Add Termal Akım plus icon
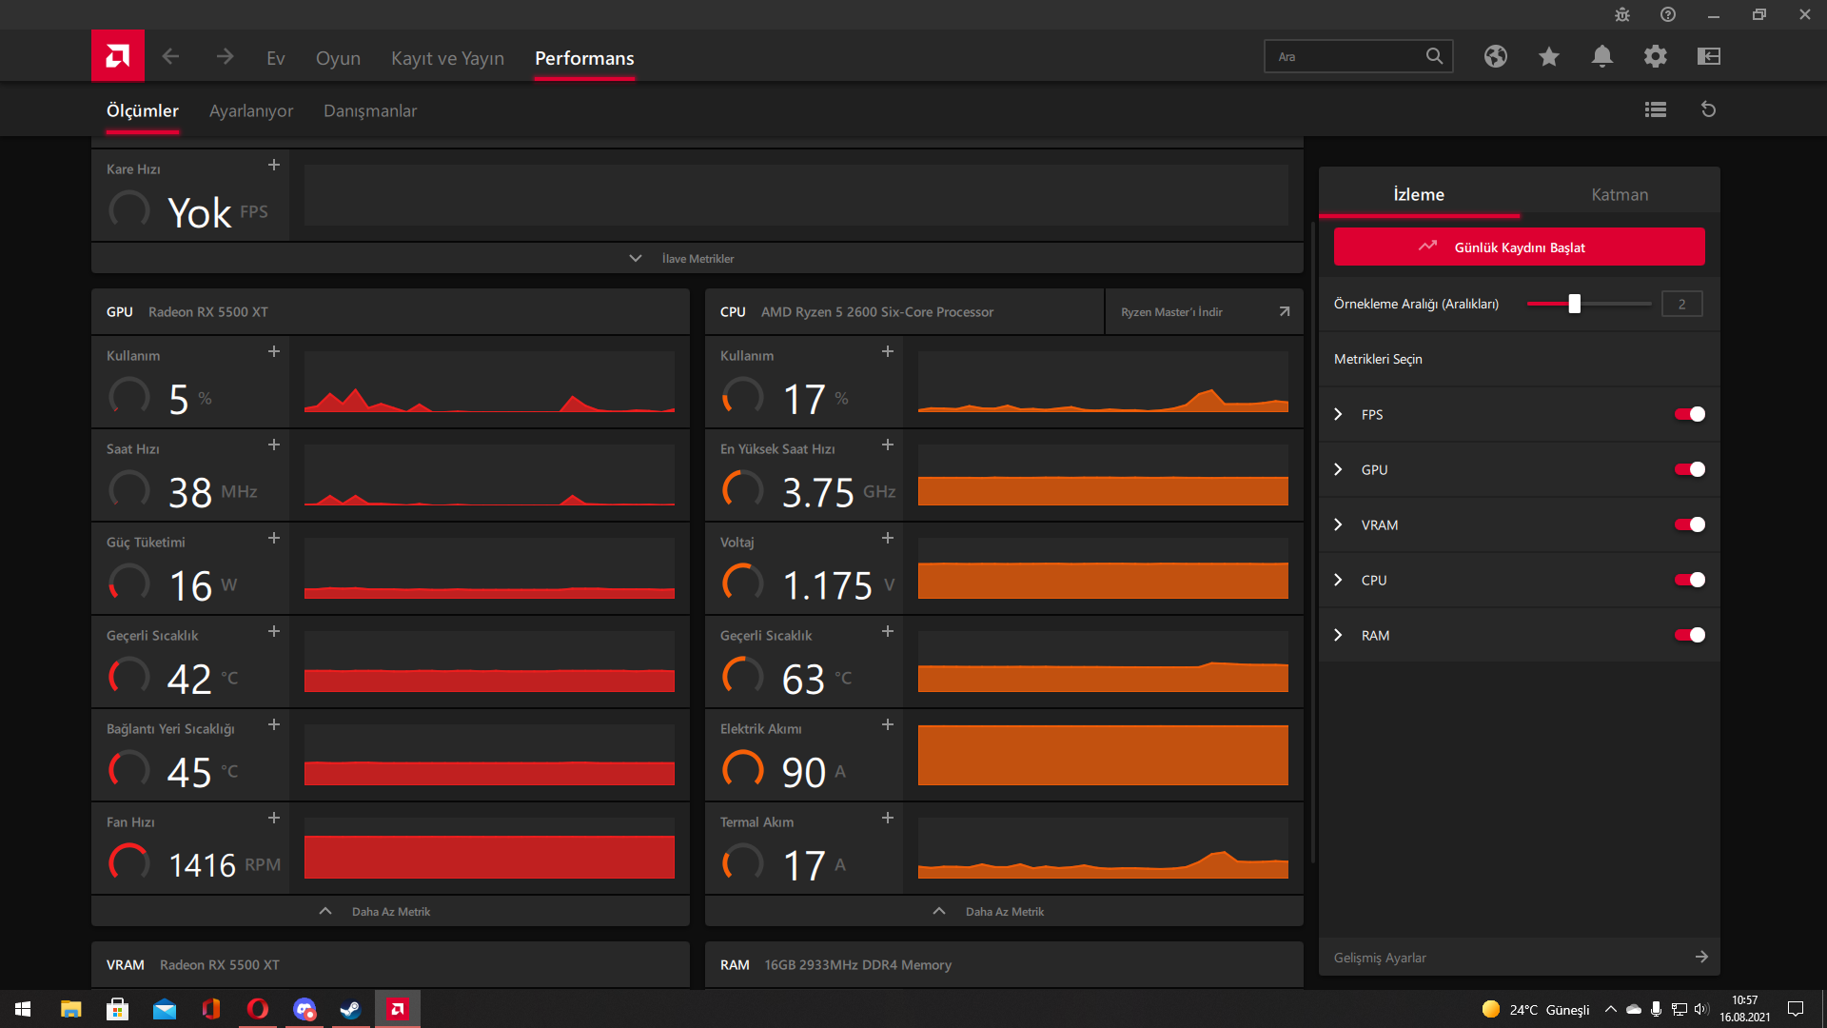This screenshot has width=1827, height=1028. click(888, 819)
